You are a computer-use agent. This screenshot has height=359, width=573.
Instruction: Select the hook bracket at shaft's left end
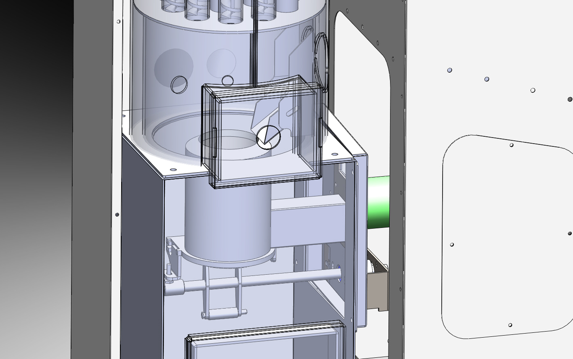(x=172, y=258)
